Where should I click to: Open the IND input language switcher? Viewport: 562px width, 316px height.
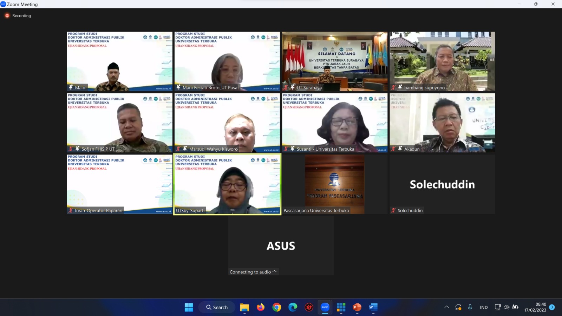pos(484,307)
